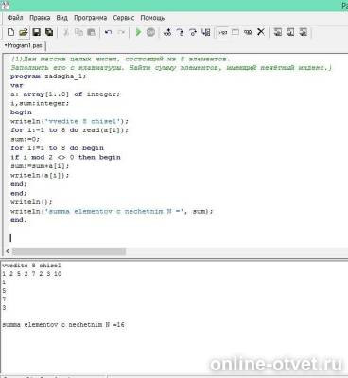This screenshot has width=348, height=378.
Task: Click the Step Over debug icon
Action: pos(193,32)
